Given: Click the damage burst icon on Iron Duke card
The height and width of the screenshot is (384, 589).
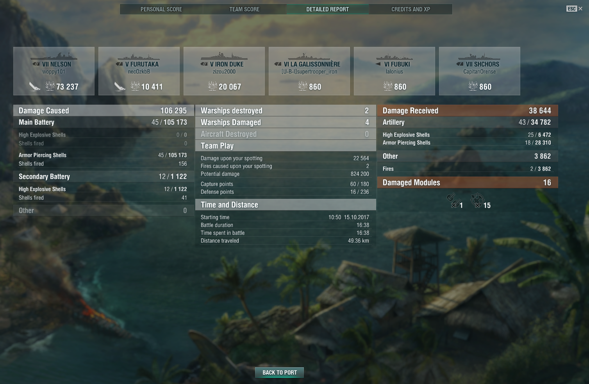Looking at the screenshot, I should (212, 86).
